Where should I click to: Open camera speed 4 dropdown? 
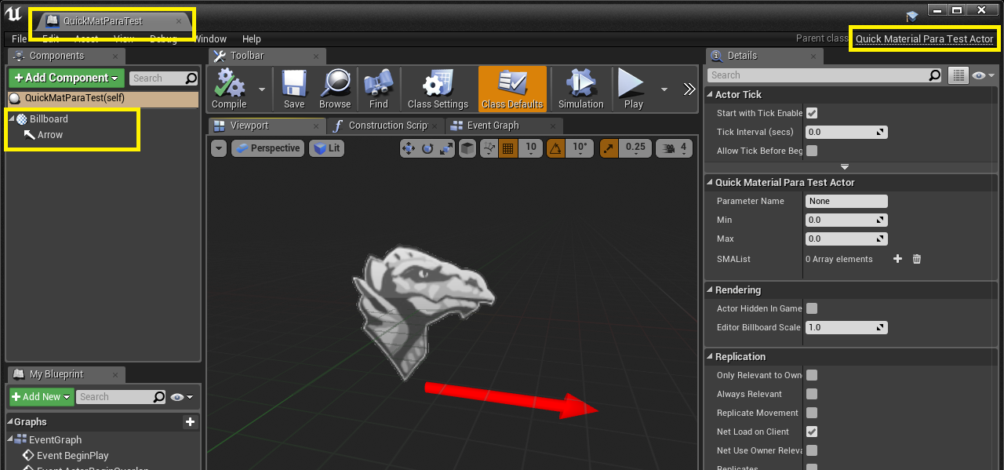coord(674,148)
